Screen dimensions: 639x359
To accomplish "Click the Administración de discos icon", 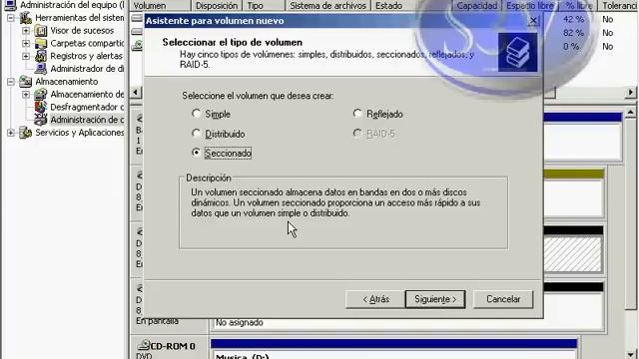I will pos(41,120).
